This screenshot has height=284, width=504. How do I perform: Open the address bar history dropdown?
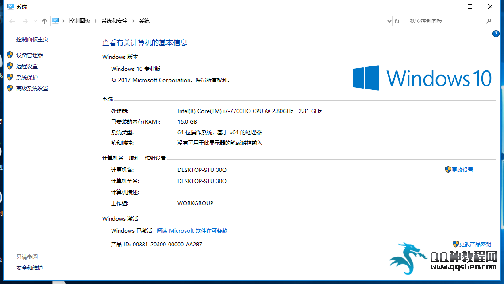click(x=389, y=21)
